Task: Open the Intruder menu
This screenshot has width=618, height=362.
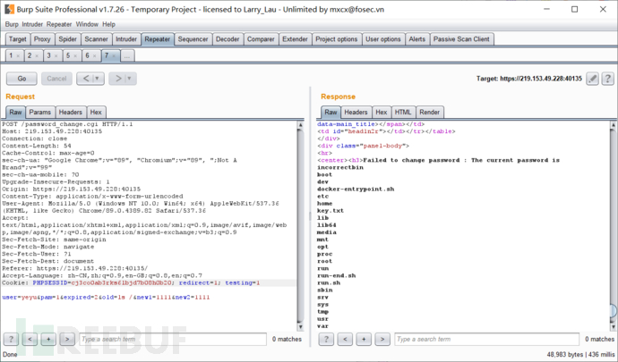Action: click(x=32, y=24)
